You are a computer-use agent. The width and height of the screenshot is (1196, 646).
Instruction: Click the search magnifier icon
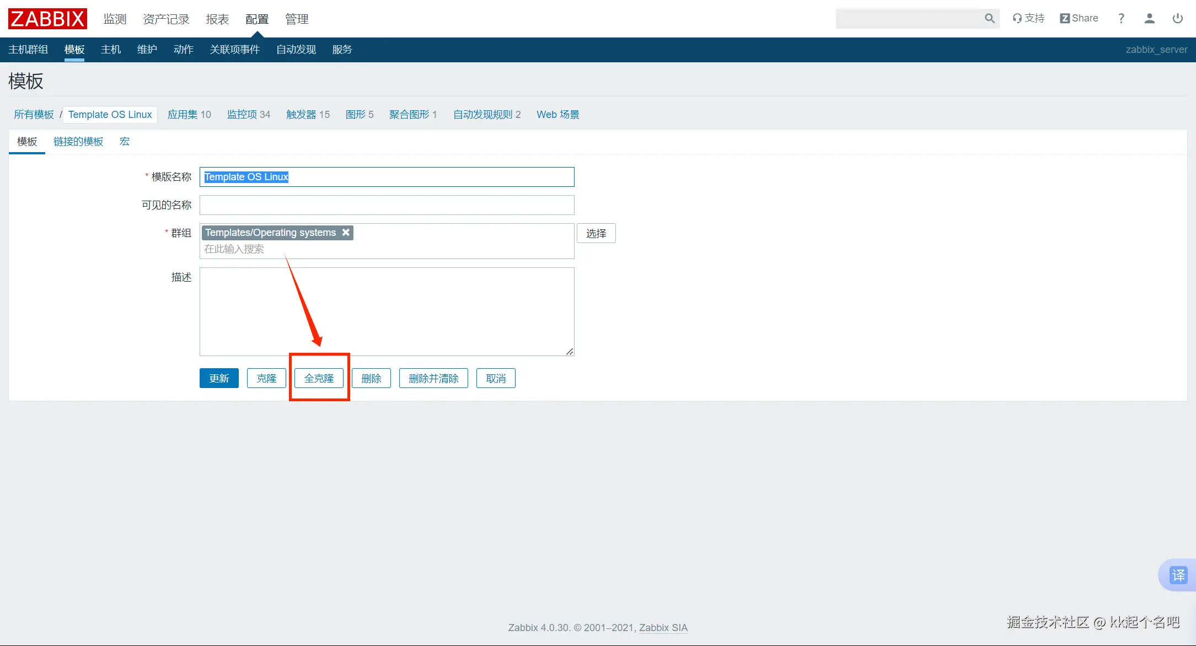(x=990, y=18)
